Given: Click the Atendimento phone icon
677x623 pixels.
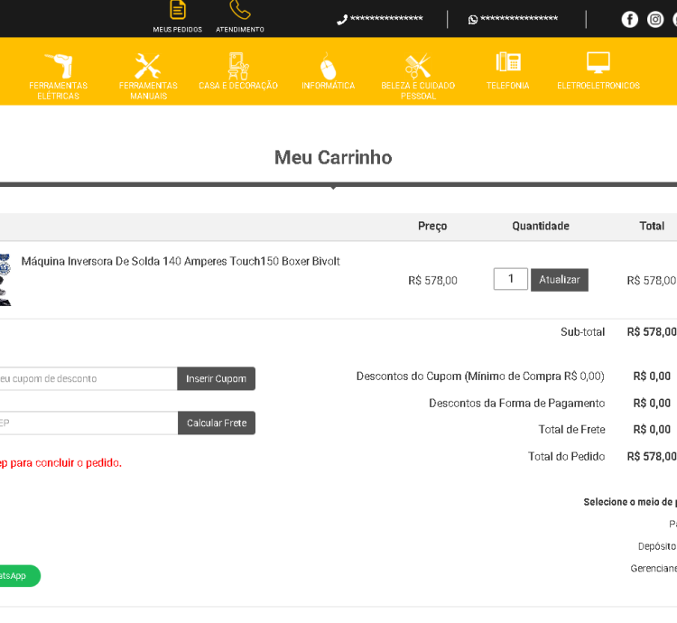Looking at the screenshot, I should [x=240, y=10].
